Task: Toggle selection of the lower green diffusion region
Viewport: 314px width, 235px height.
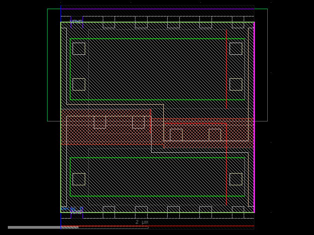Action: pos(157,176)
